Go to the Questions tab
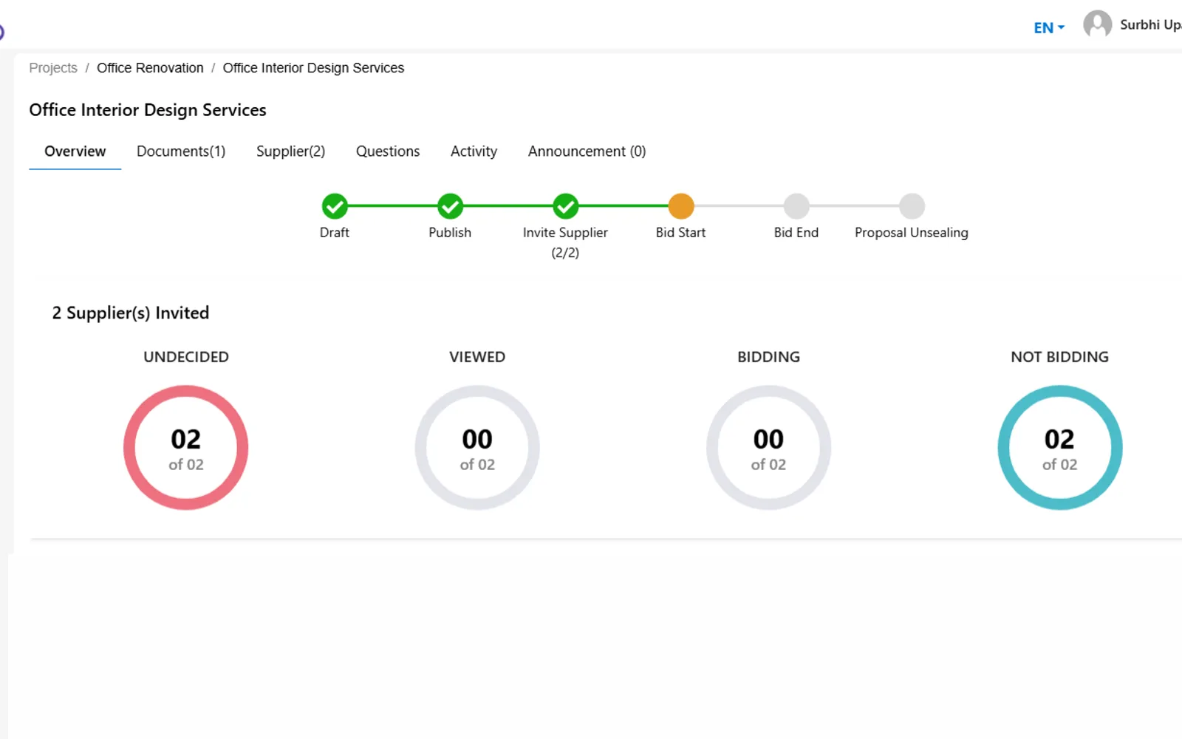This screenshot has height=739, width=1182. pyautogui.click(x=388, y=151)
